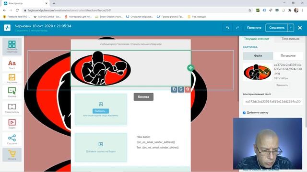Click the Наш адрес text block

tap(157, 142)
